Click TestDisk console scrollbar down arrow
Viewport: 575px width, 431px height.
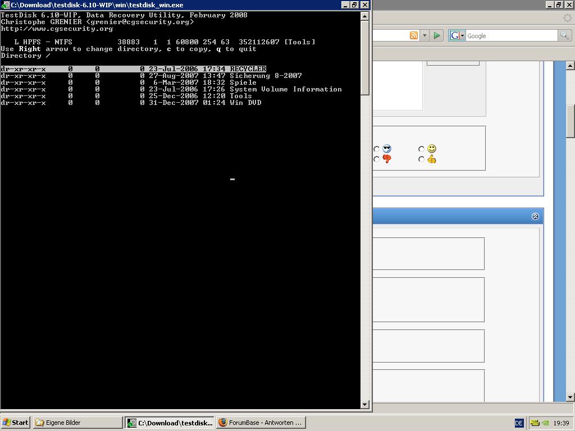tap(364, 404)
